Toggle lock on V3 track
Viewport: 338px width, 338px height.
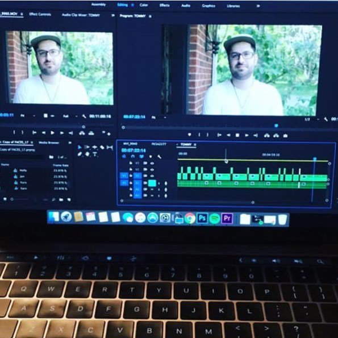pos(131,163)
